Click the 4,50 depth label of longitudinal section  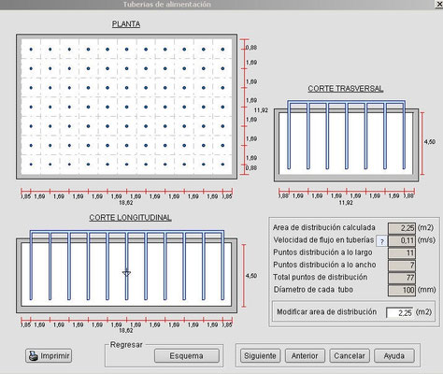[251, 276]
